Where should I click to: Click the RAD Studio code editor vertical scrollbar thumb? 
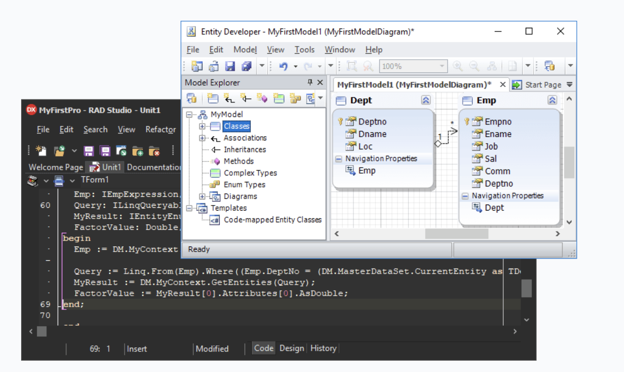[527, 288]
